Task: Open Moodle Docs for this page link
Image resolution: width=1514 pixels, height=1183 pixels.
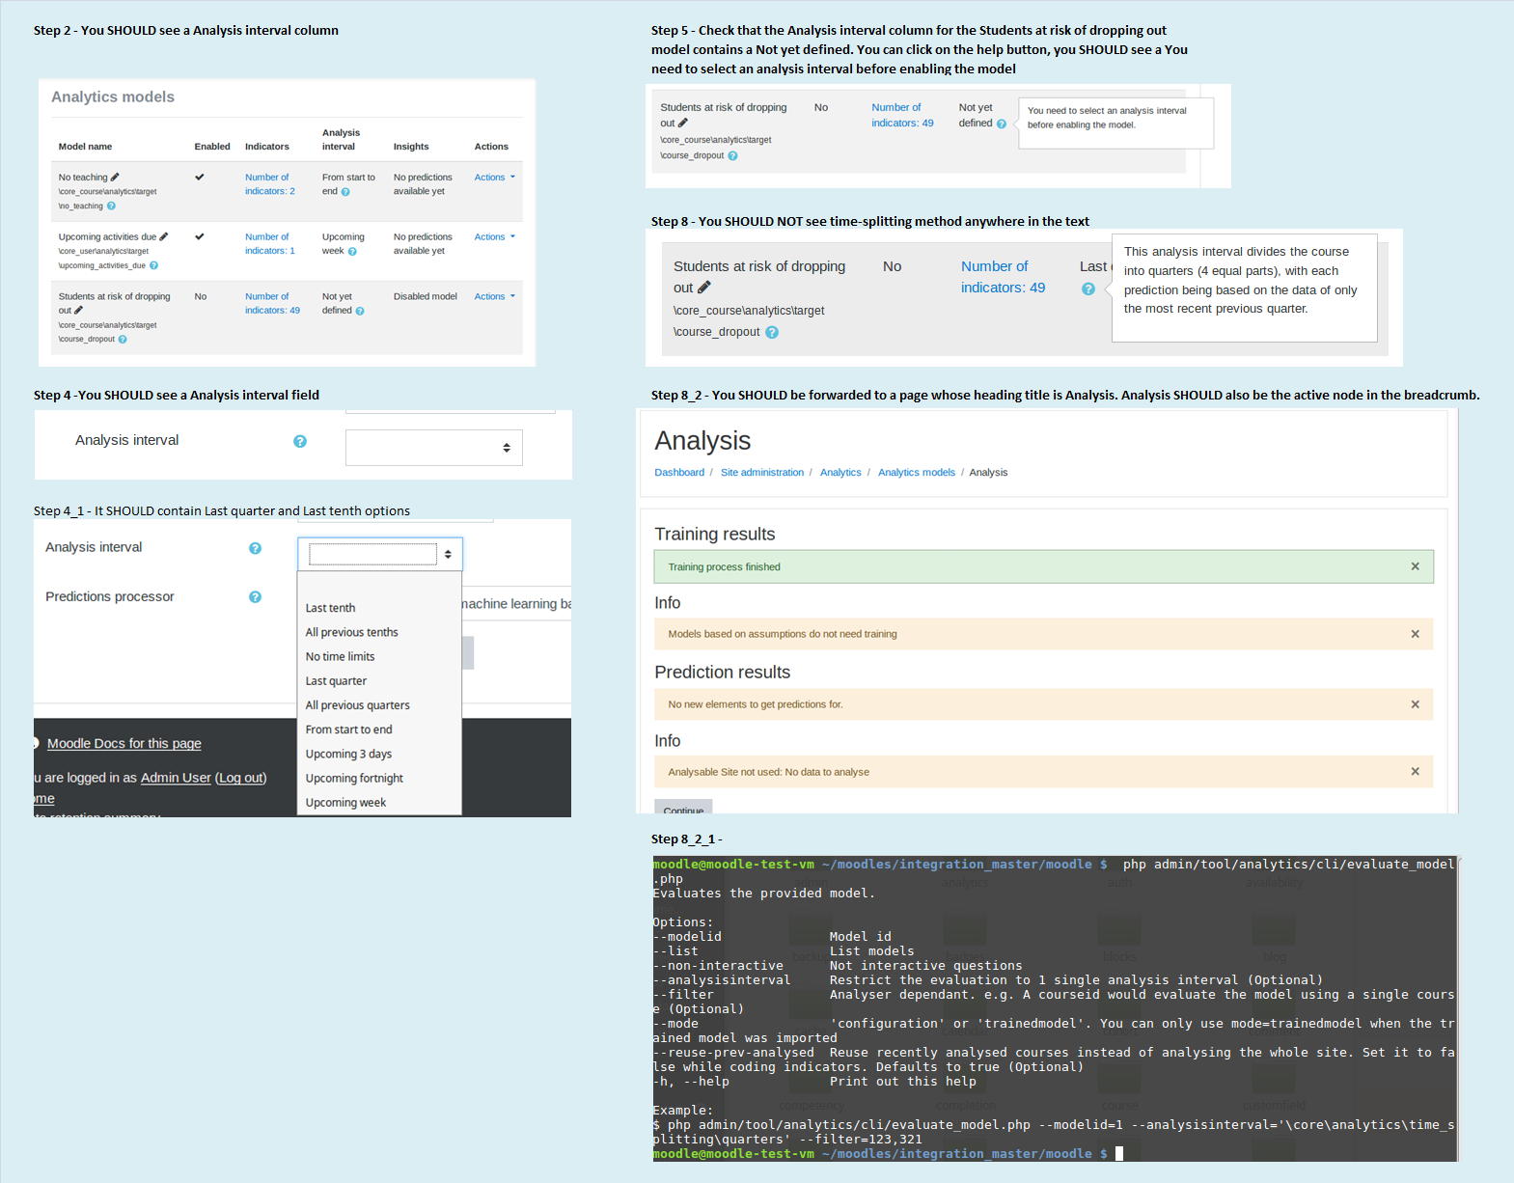Action: [124, 743]
